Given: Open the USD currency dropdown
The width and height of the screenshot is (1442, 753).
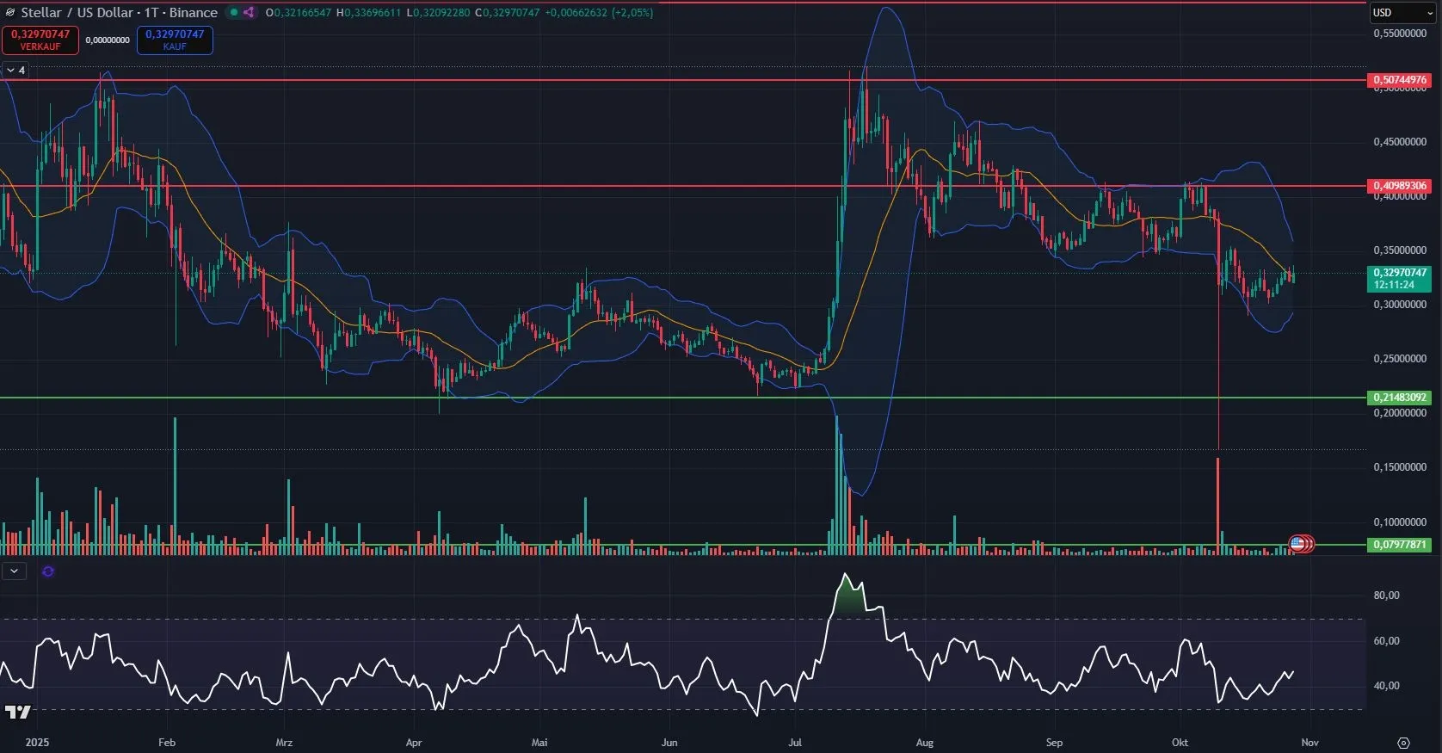Looking at the screenshot, I should [x=1402, y=13].
